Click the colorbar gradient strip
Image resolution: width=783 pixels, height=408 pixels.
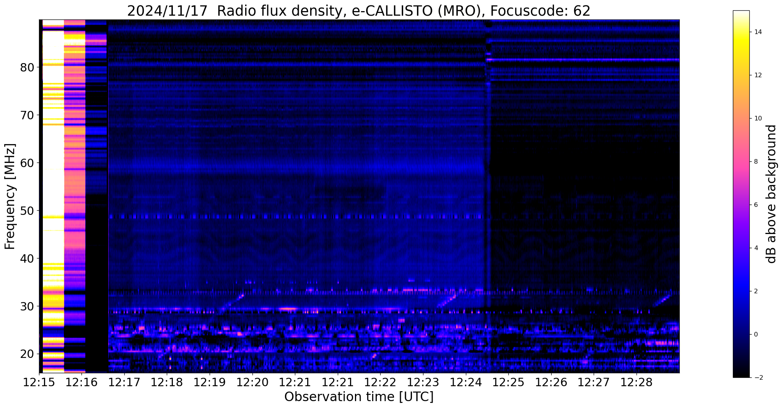click(x=741, y=194)
